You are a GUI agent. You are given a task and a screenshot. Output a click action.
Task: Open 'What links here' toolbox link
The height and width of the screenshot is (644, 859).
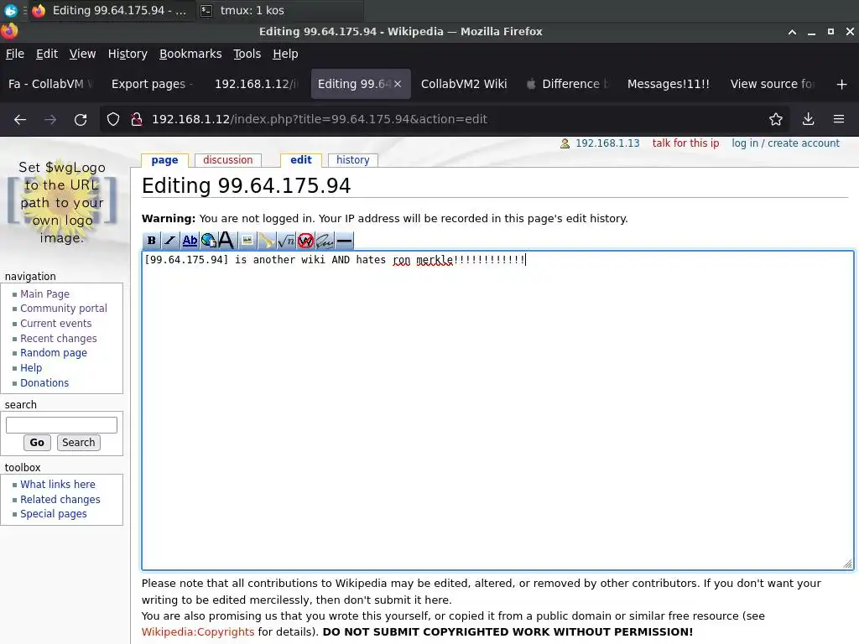pos(58,485)
